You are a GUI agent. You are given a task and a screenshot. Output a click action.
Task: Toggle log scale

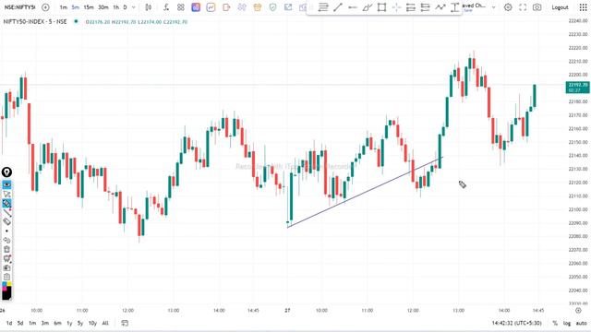click(567, 323)
